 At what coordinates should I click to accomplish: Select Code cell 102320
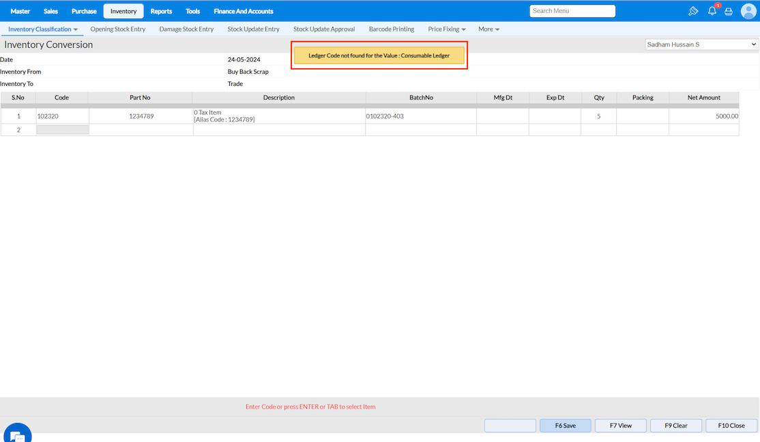[63, 117]
